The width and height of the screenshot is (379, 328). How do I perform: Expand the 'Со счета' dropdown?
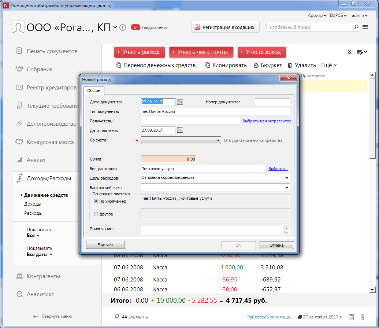click(x=218, y=140)
